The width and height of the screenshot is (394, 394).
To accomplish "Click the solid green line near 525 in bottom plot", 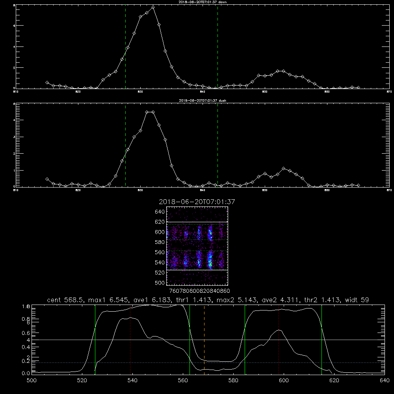I will [x=95, y=339].
